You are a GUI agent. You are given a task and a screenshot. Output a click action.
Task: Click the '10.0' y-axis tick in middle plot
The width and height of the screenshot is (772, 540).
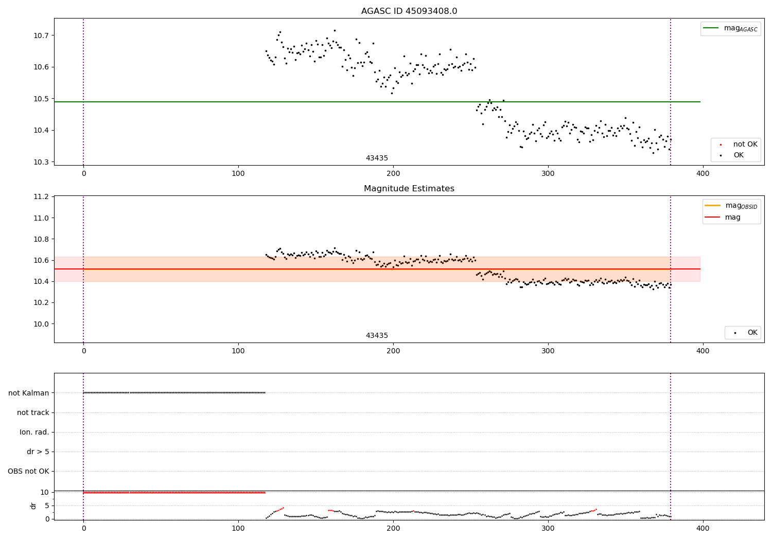pos(42,324)
